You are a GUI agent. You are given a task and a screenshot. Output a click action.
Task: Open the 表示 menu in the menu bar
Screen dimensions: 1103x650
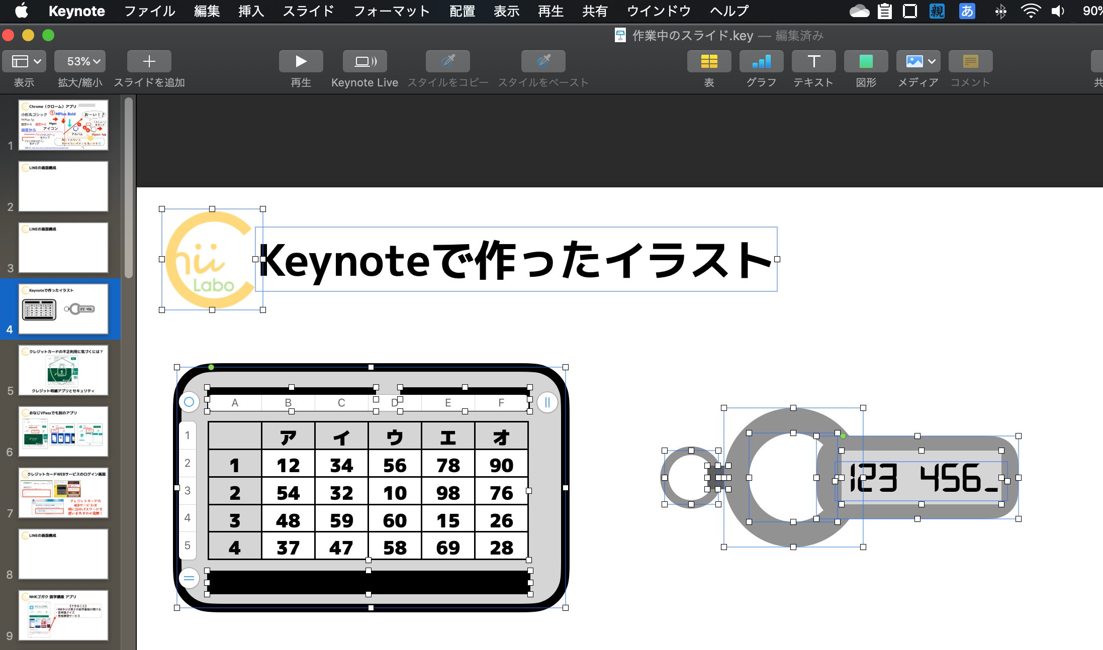point(506,11)
